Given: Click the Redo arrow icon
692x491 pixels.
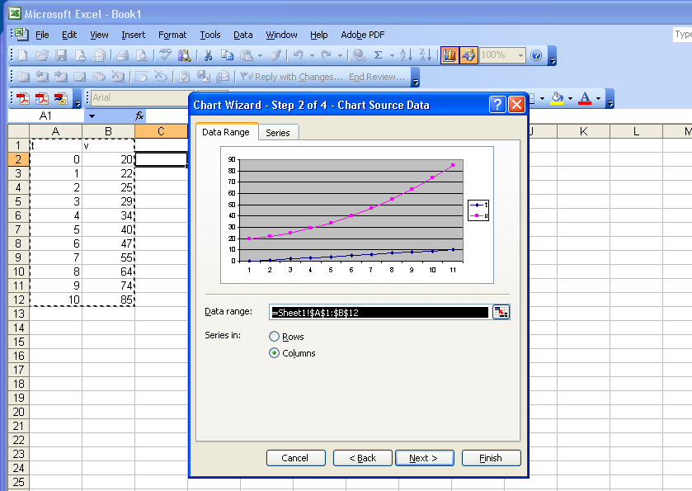Looking at the screenshot, I should pos(326,55).
